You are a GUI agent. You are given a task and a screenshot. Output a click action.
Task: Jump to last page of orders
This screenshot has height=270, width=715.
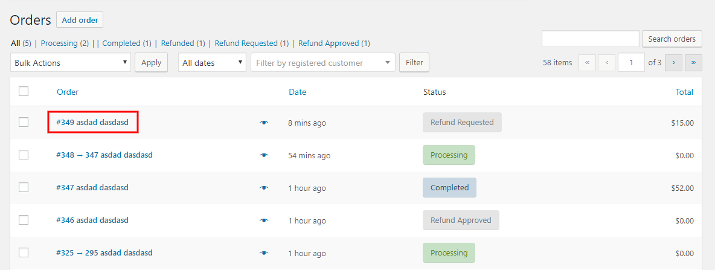click(x=693, y=62)
